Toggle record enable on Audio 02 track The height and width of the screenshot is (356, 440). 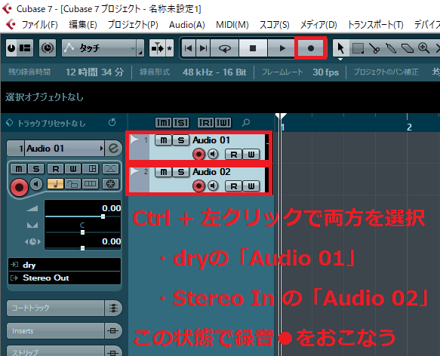point(198,186)
